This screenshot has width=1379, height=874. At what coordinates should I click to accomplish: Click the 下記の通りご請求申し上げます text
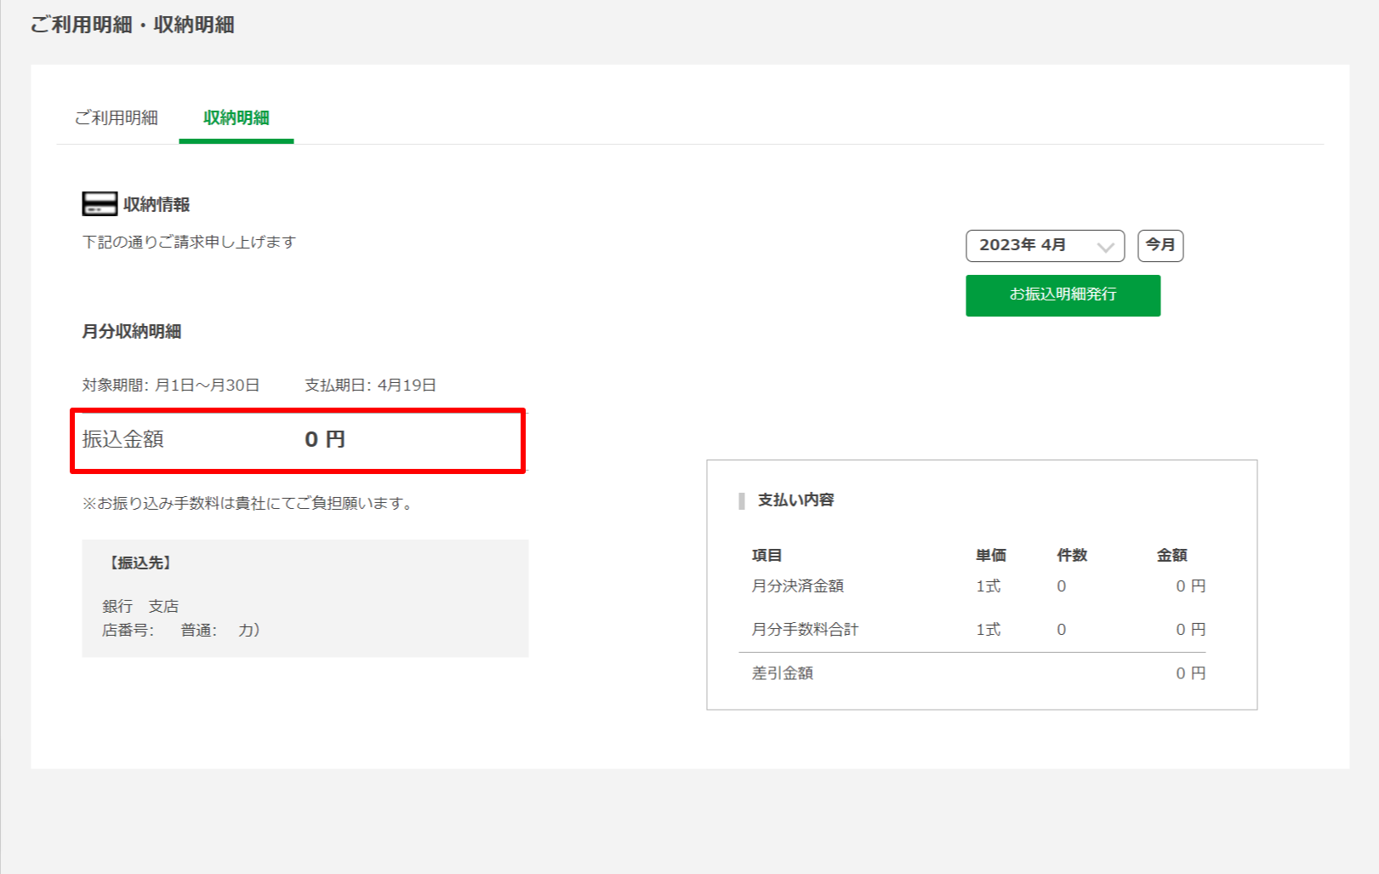click(189, 242)
